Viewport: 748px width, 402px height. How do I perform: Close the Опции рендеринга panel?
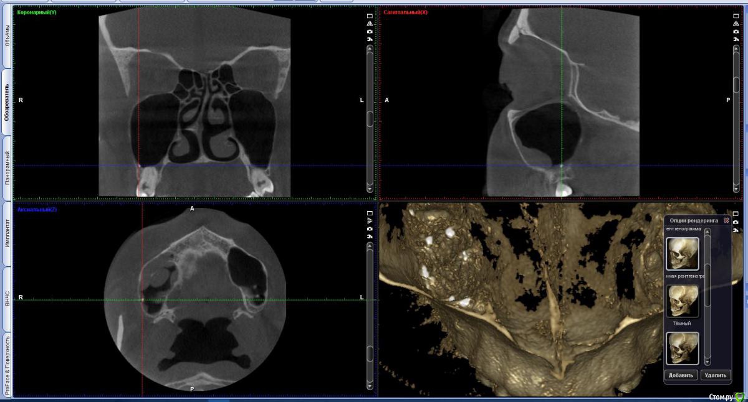726,220
